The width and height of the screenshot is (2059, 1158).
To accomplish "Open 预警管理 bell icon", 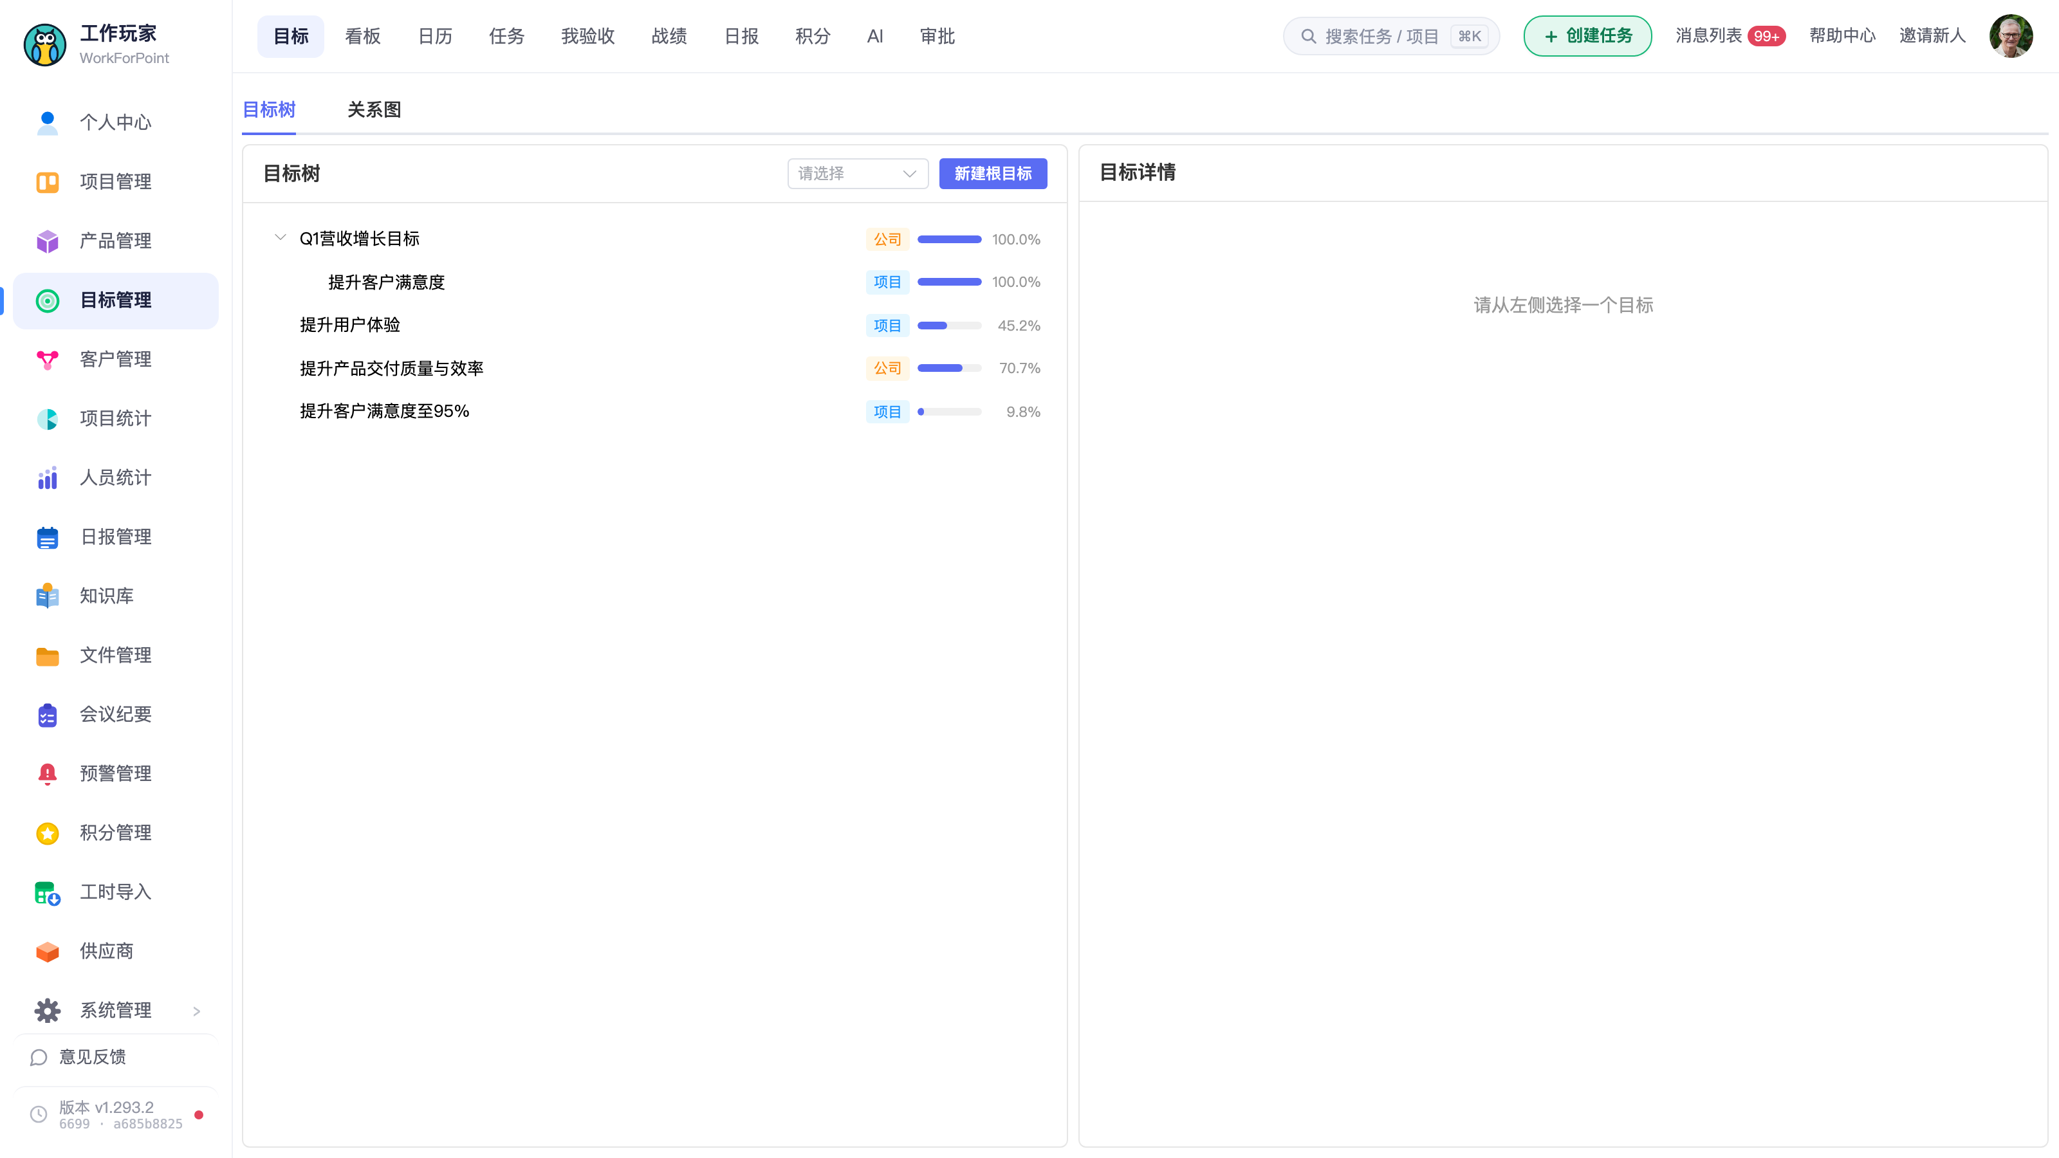I will coord(47,773).
